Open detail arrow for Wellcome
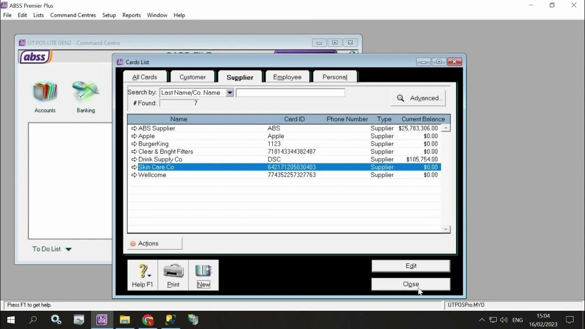 pyautogui.click(x=134, y=175)
